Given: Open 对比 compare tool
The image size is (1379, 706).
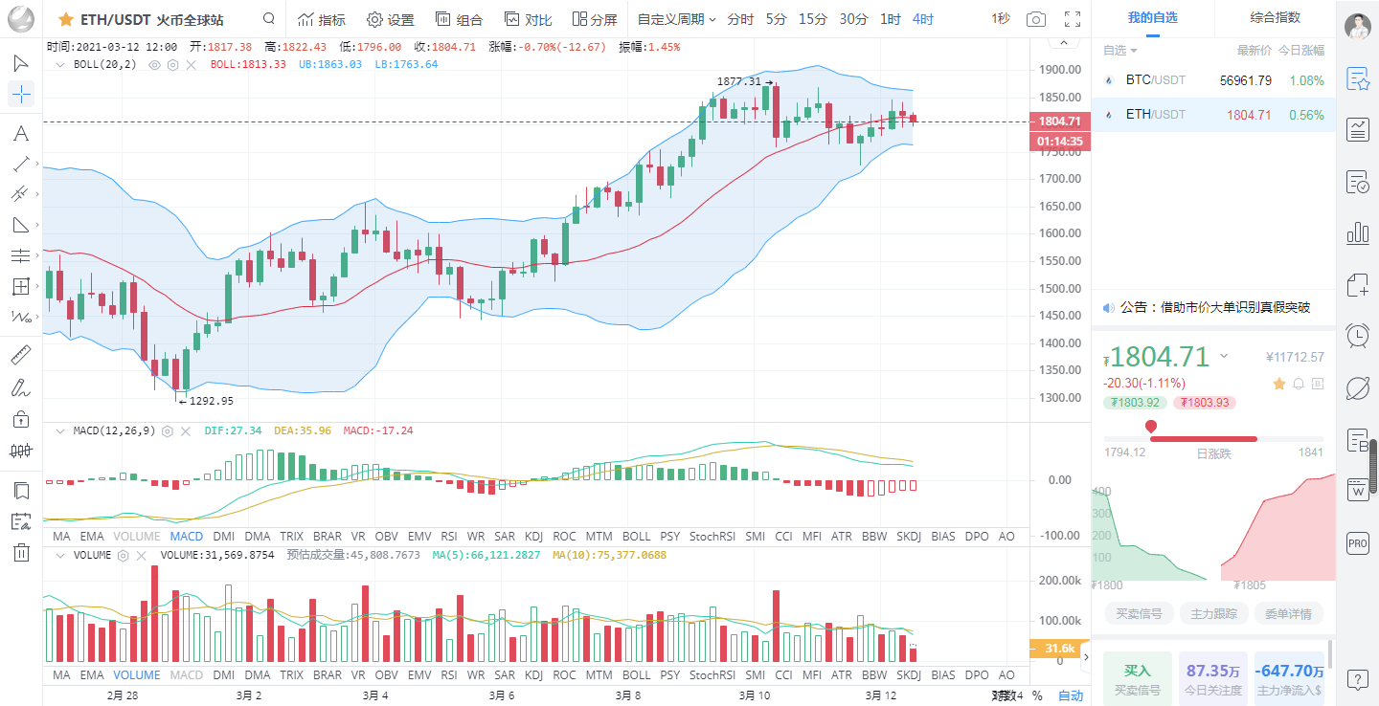Looking at the screenshot, I should (528, 19).
